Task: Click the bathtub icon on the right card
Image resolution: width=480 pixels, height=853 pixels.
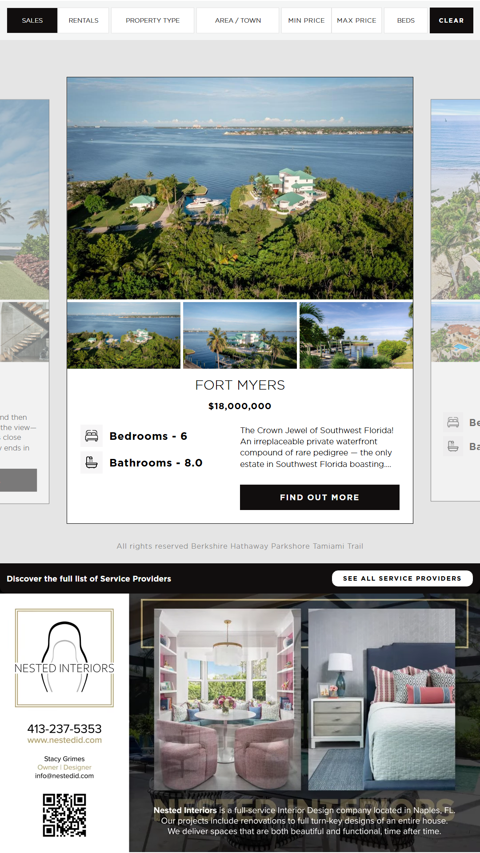Action: pyautogui.click(x=453, y=446)
